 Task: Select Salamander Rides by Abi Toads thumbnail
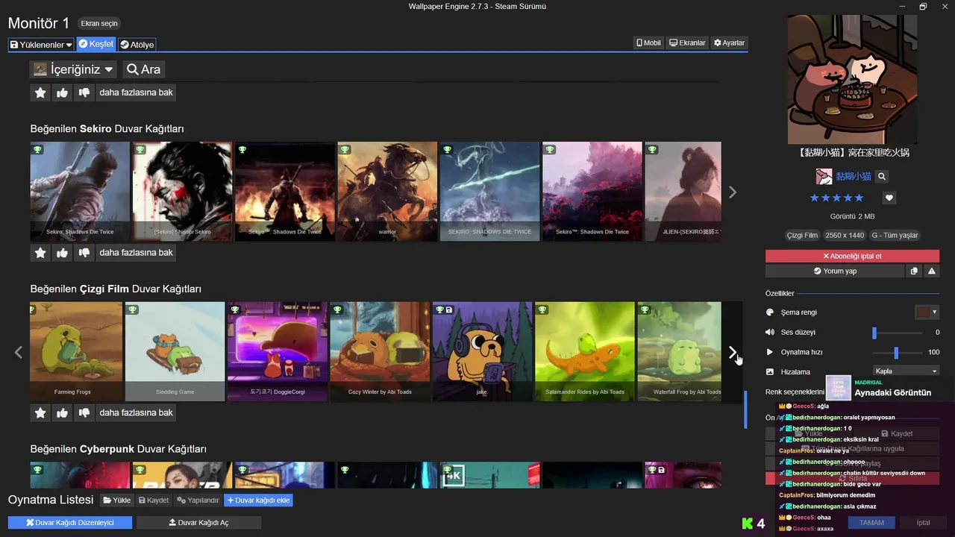pyautogui.click(x=585, y=351)
